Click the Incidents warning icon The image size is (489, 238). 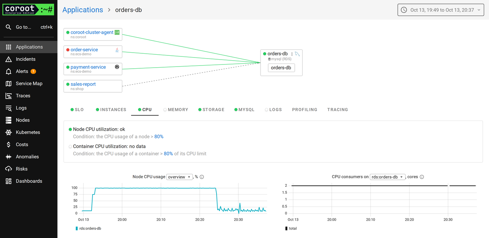point(9,59)
